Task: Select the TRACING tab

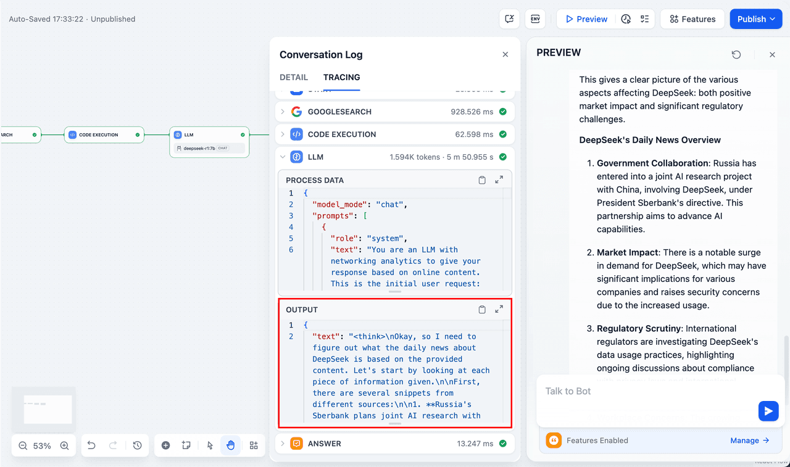Action: tap(341, 77)
